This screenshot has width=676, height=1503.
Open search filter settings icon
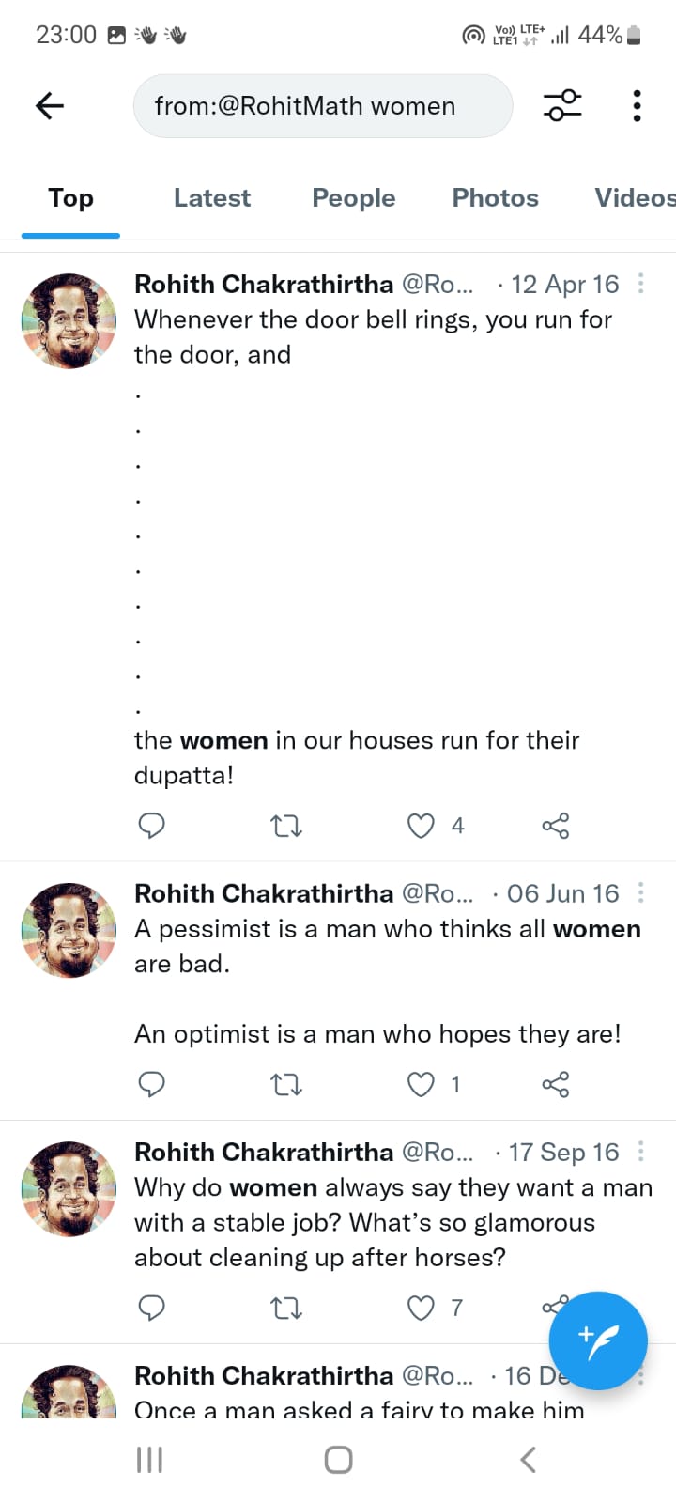click(x=562, y=106)
